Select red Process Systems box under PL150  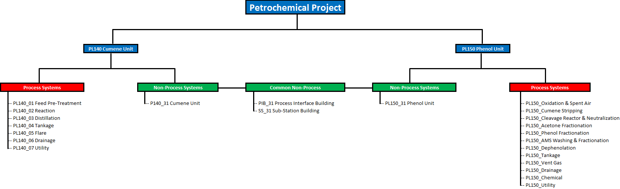(550, 87)
